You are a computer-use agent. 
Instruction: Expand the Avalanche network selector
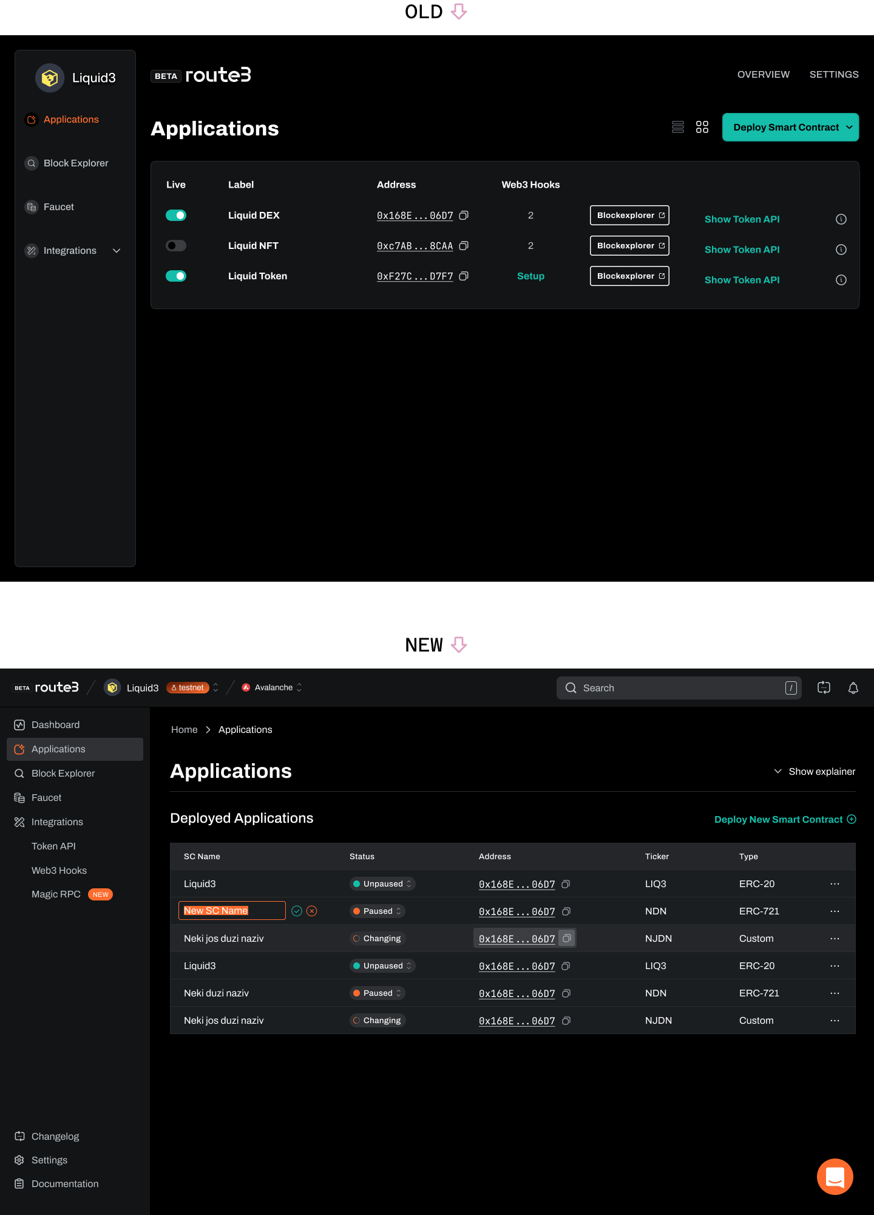(273, 688)
